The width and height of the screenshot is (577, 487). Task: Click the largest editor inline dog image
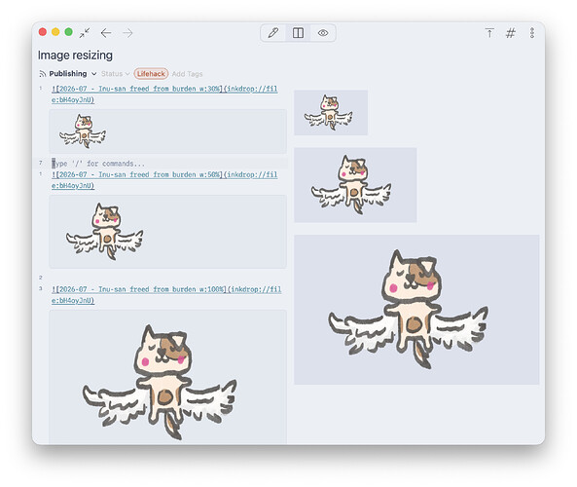click(160, 382)
